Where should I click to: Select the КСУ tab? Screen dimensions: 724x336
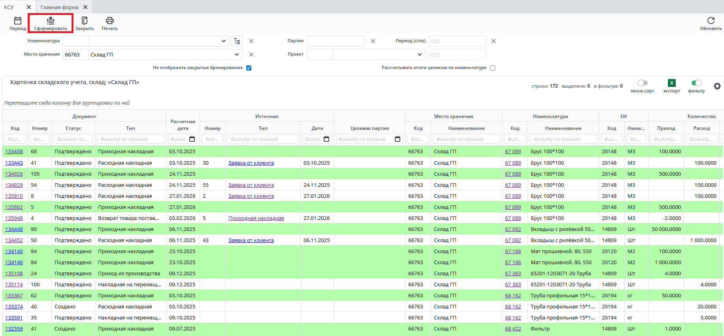[x=9, y=7]
